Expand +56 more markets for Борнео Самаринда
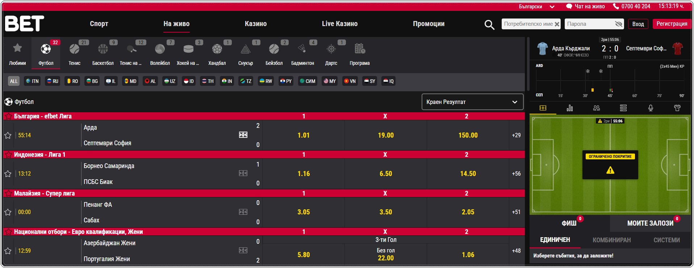This screenshot has width=694, height=268. click(516, 174)
